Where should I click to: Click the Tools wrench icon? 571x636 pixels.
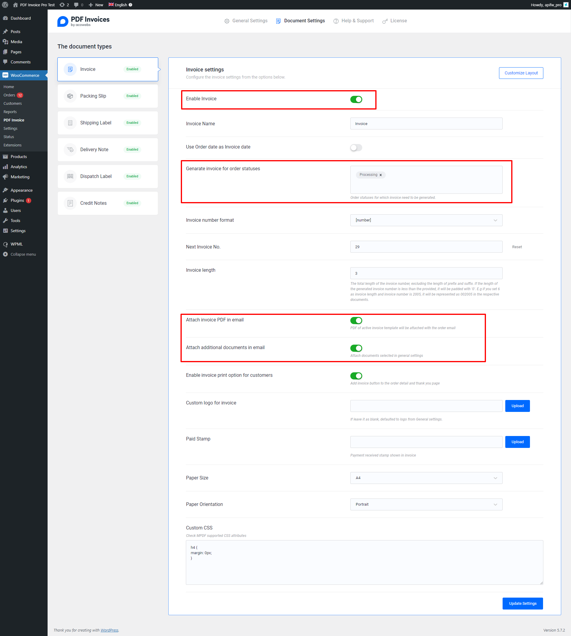(5, 220)
